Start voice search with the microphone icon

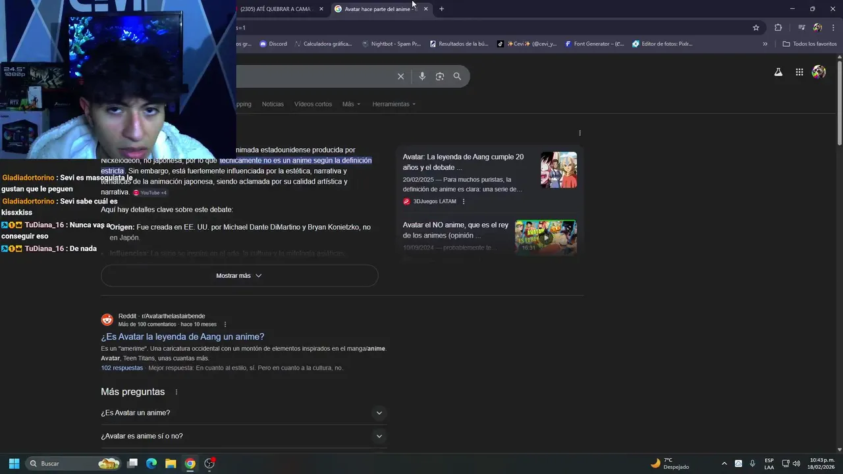(x=422, y=76)
